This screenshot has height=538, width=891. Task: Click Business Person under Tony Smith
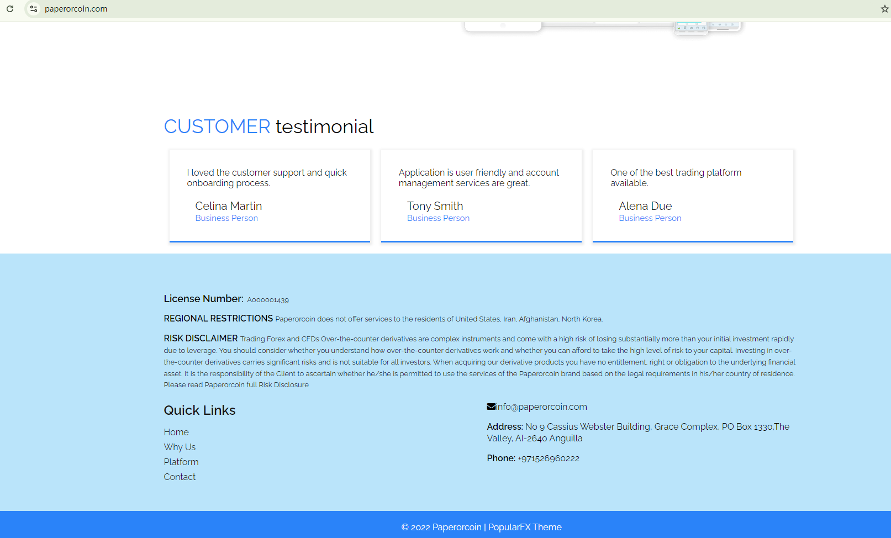click(x=439, y=218)
